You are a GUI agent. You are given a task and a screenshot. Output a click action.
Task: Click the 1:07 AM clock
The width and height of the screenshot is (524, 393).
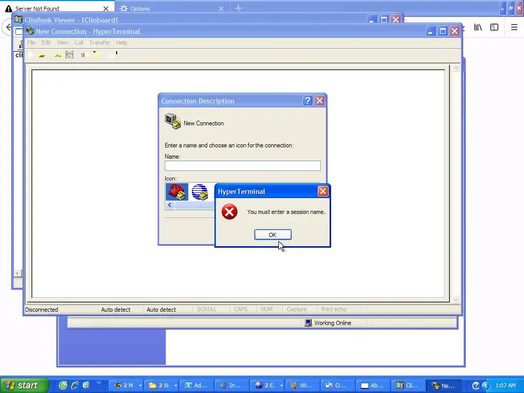[x=506, y=385]
